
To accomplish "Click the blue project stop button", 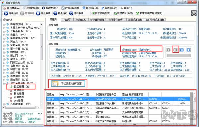I will point(188,50).
